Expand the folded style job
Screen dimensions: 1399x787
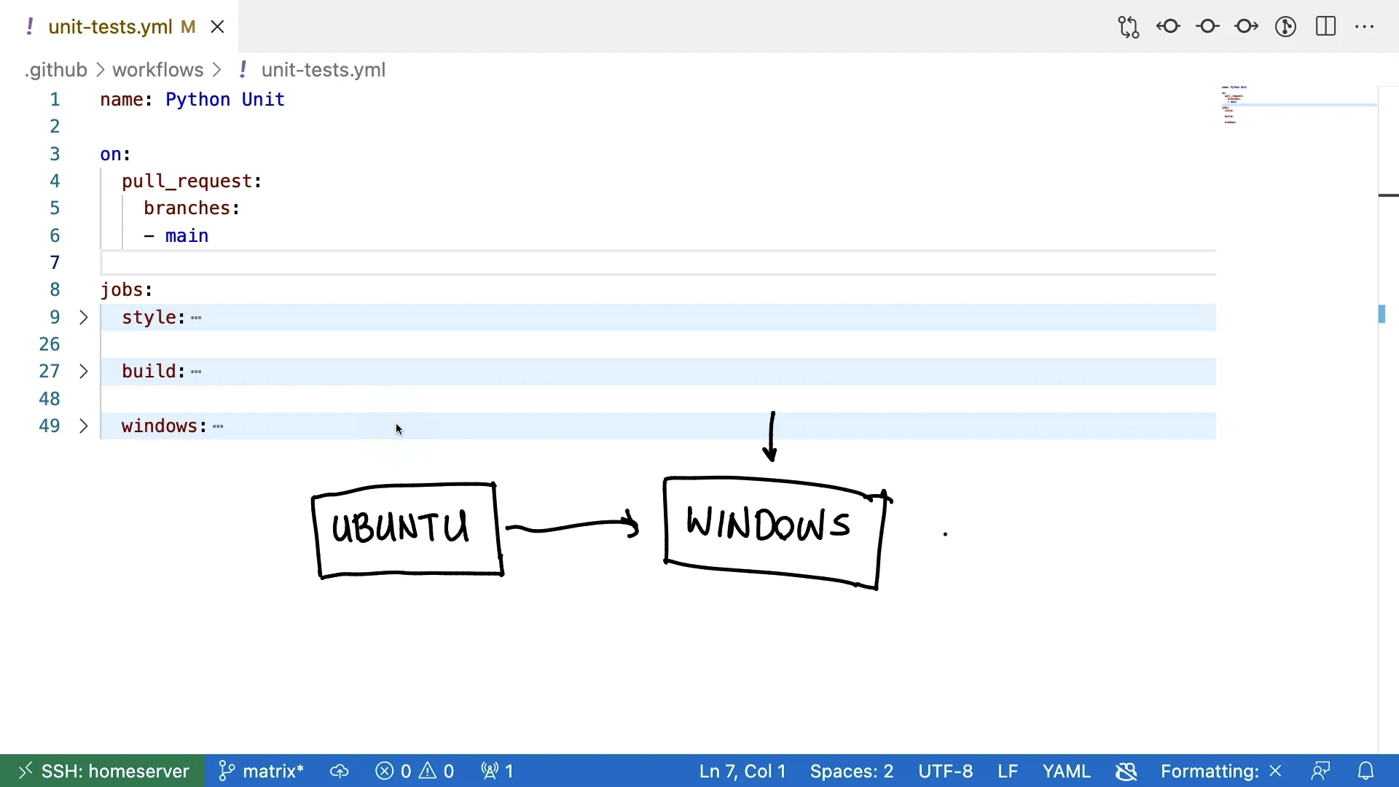pyautogui.click(x=84, y=318)
